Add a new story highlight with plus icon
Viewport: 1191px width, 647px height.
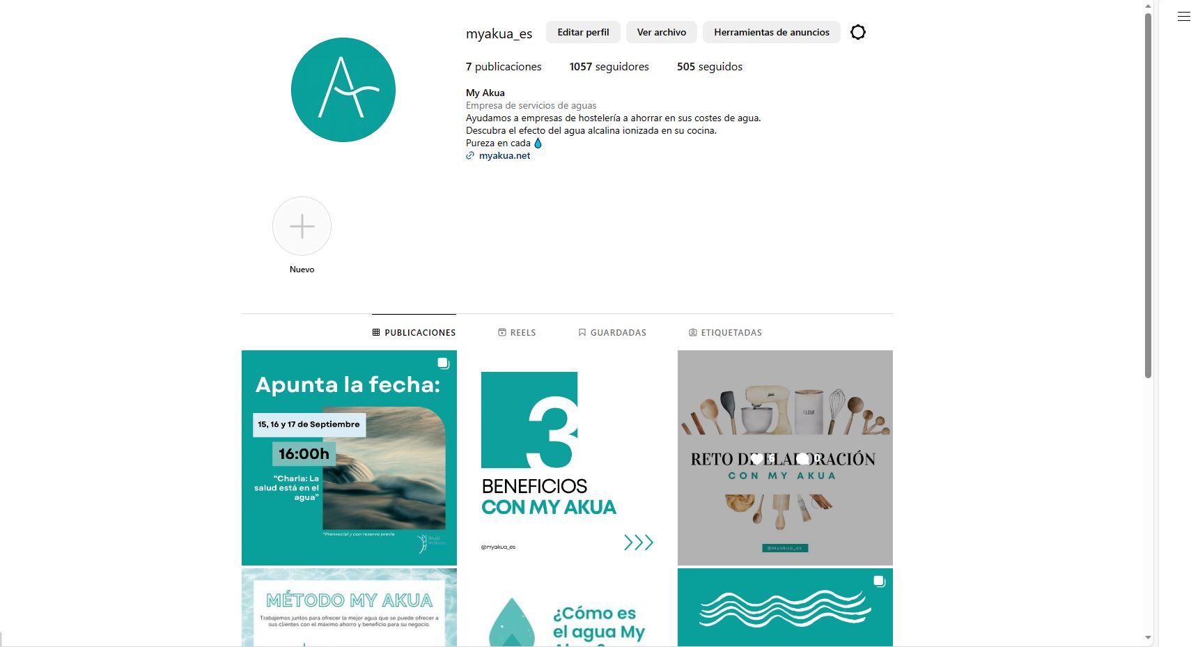click(302, 226)
